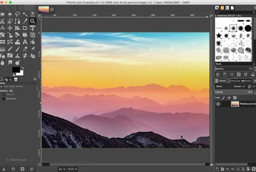256x172 pixels.
Task: Toggle visibility of FileInfo.com layer
Action: click(x=218, y=104)
